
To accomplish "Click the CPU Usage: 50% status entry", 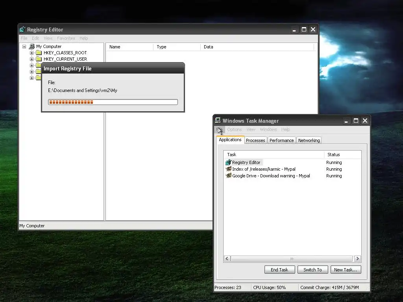I will click(x=269, y=287).
